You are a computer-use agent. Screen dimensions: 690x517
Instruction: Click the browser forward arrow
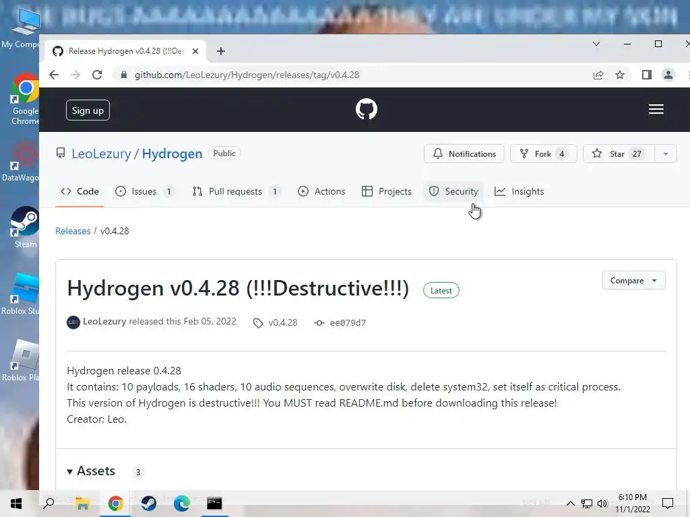click(75, 75)
